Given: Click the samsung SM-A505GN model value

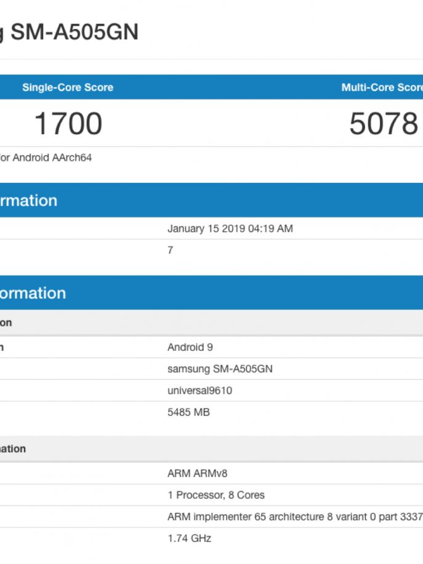Looking at the screenshot, I should (220, 369).
